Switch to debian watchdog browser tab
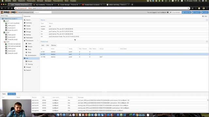209x117 pixels. point(118,5)
